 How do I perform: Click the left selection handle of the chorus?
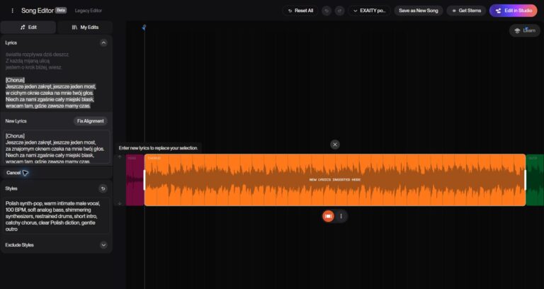[x=144, y=180]
